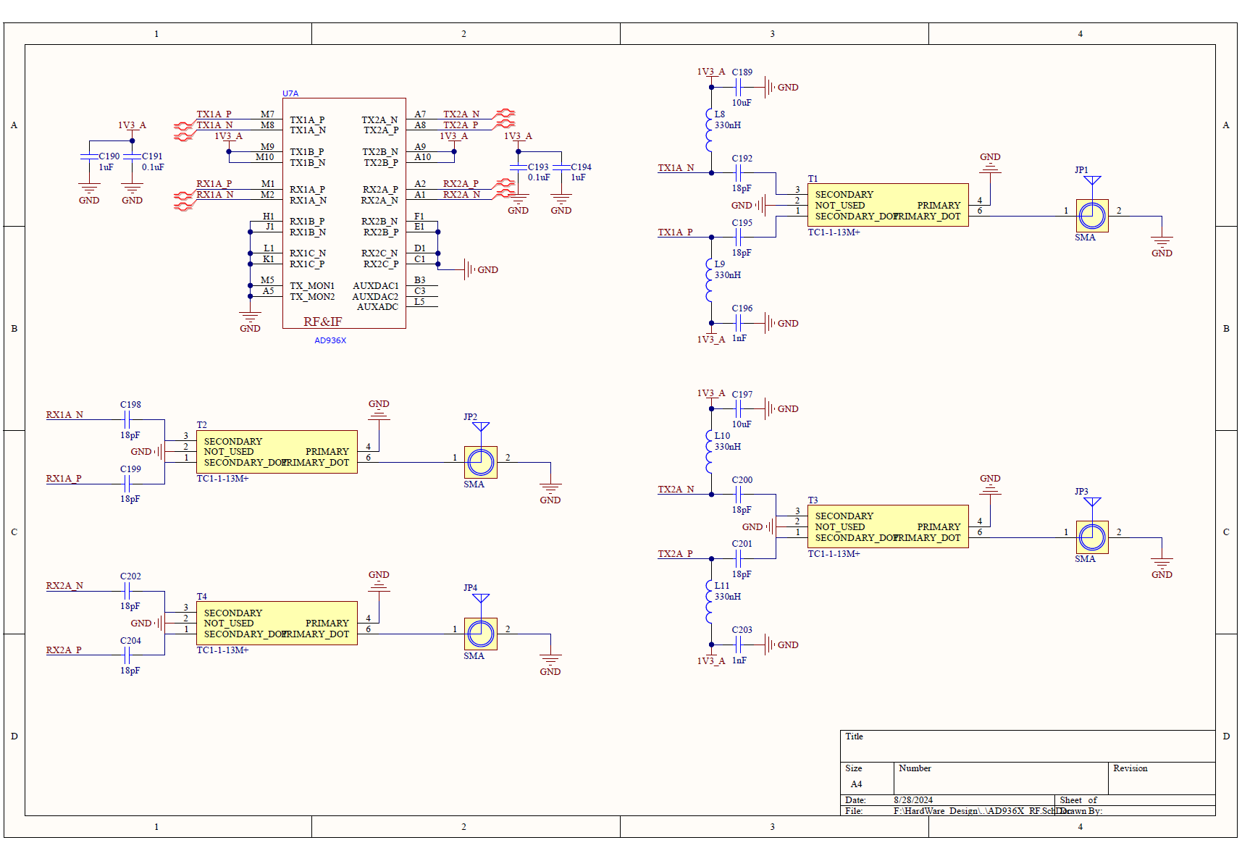Screen dimensions: 1242x848
Task: Select the RX2A_P net label near C204
Action: click(x=64, y=650)
